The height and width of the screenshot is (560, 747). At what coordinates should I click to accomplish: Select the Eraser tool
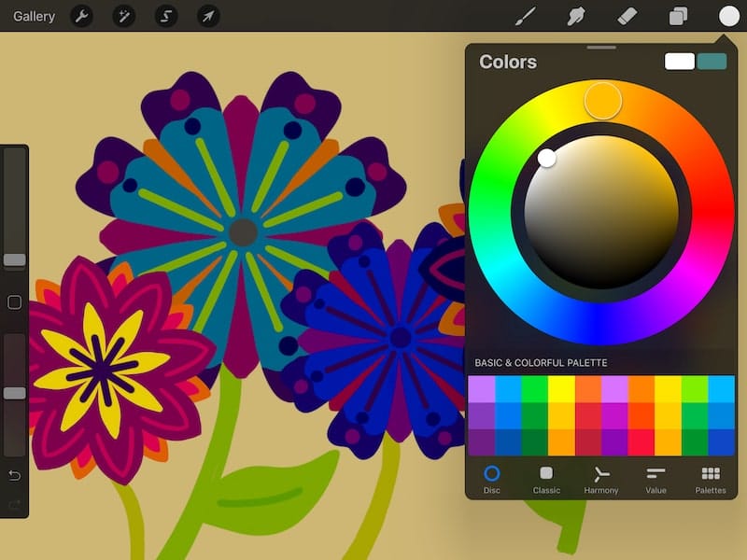[627, 16]
